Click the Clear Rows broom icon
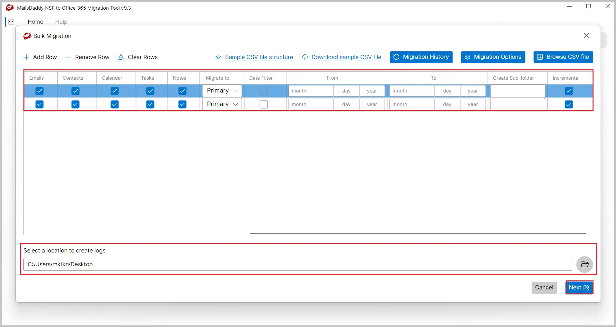The width and height of the screenshot is (616, 327). pos(121,57)
